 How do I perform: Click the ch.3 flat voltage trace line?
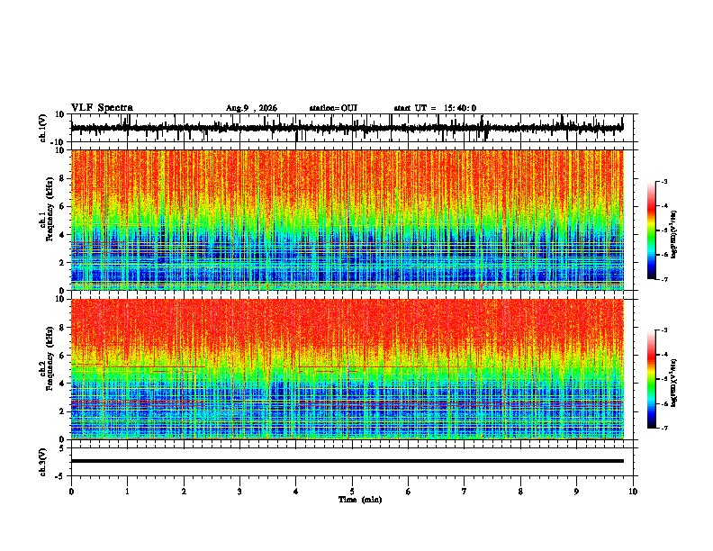[x=347, y=461]
